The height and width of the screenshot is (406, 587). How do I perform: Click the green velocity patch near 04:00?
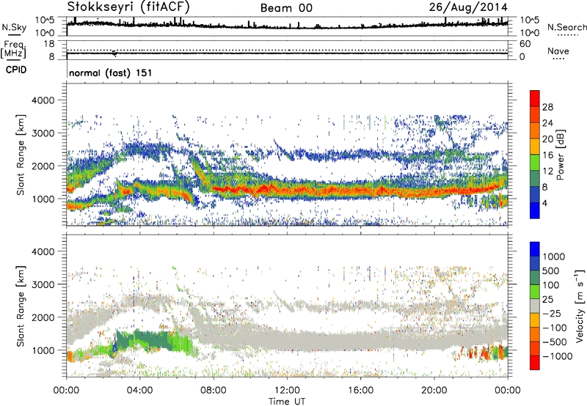(x=142, y=339)
